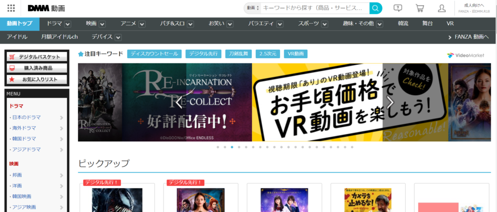This screenshot has width=497, height=212.
Task: Open the shopping cart icon
Action: pos(420,8)
